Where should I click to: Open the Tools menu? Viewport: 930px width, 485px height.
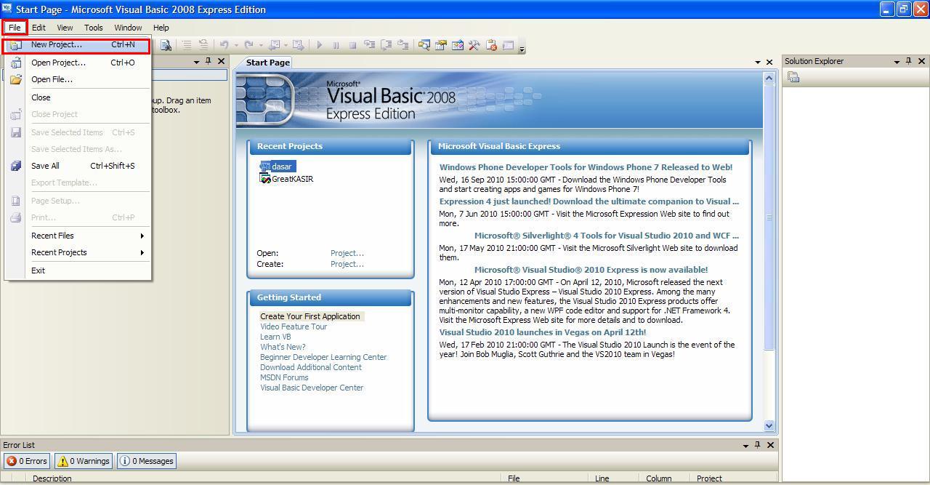94,28
